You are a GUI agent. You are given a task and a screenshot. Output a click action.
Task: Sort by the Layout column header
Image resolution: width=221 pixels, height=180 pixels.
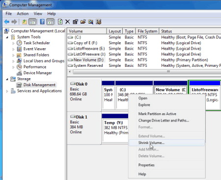pyautogui.click(x=114, y=31)
